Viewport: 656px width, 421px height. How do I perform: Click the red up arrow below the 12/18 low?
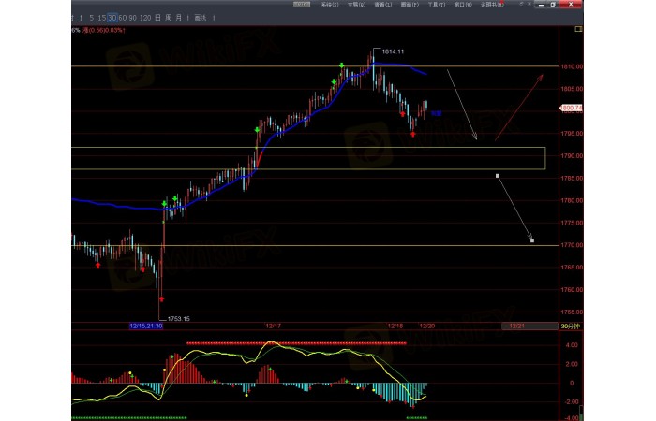pyautogui.click(x=413, y=135)
